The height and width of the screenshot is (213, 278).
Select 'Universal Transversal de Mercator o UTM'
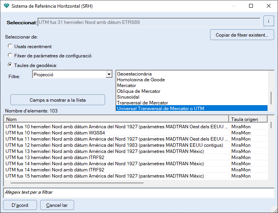coord(192,109)
